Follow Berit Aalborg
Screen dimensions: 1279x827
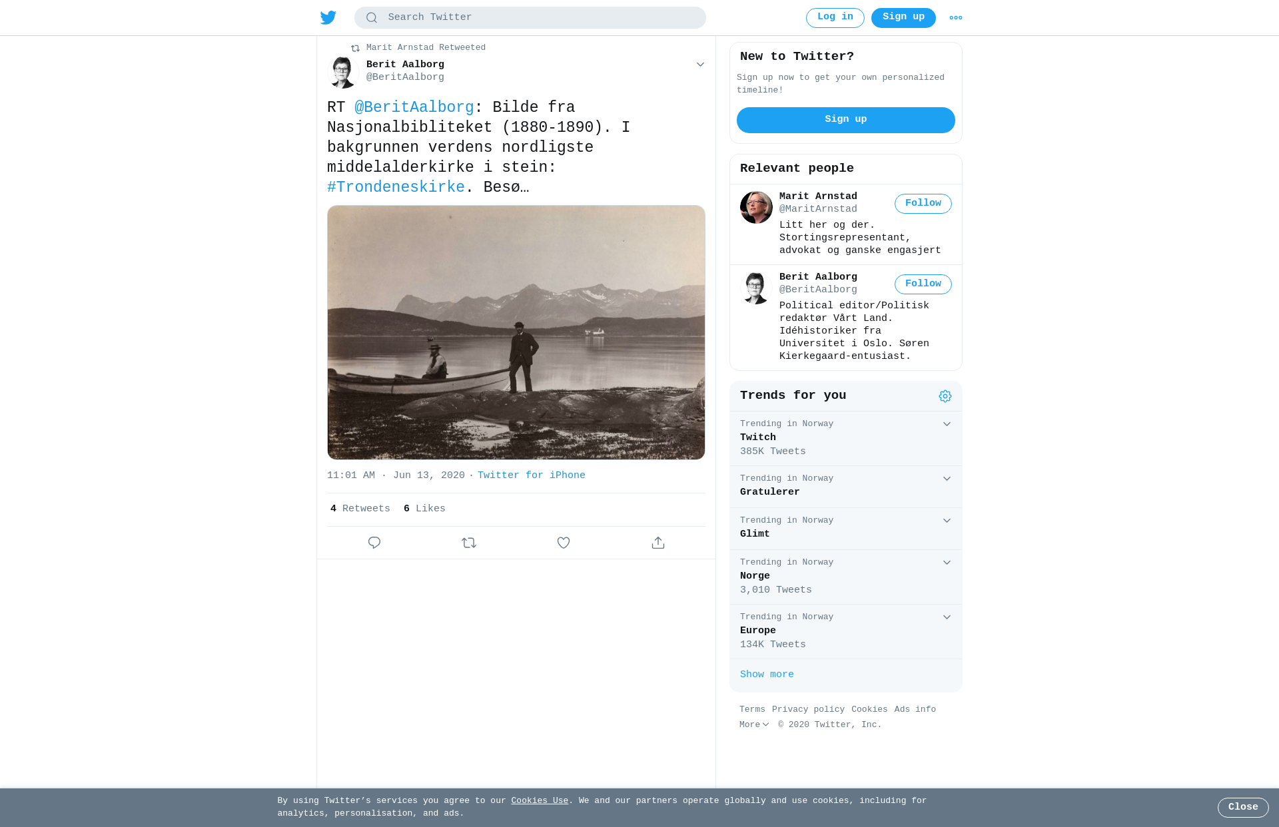pyautogui.click(x=923, y=284)
